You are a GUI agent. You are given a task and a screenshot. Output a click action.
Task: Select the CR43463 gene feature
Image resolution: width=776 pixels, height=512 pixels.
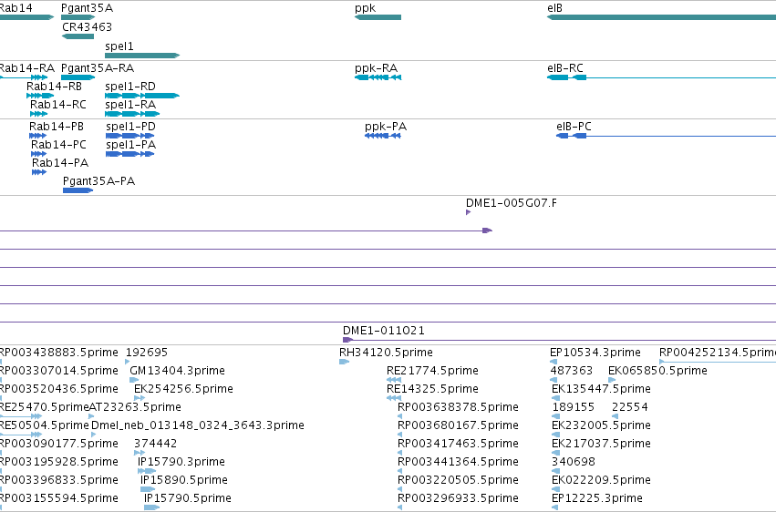[78, 36]
